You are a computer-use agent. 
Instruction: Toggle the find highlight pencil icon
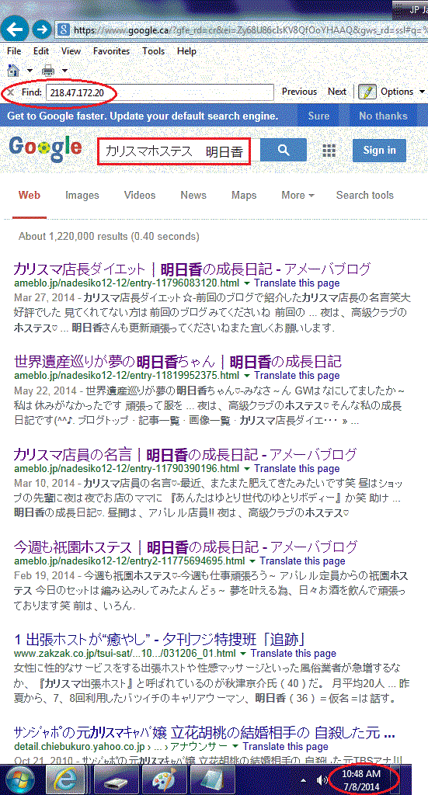[x=367, y=92]
